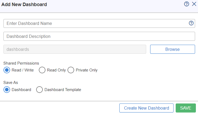Click the greyed 'dashboards' folder path field

pos(75,49)
